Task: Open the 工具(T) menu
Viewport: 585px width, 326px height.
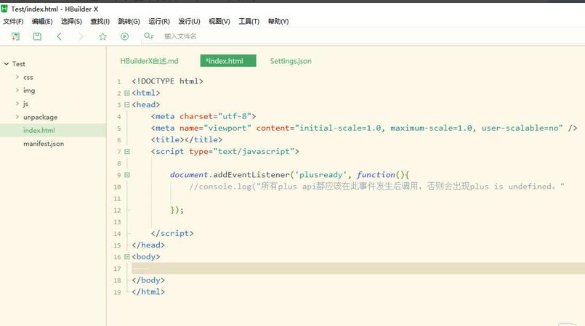Action: pos(249,22)
